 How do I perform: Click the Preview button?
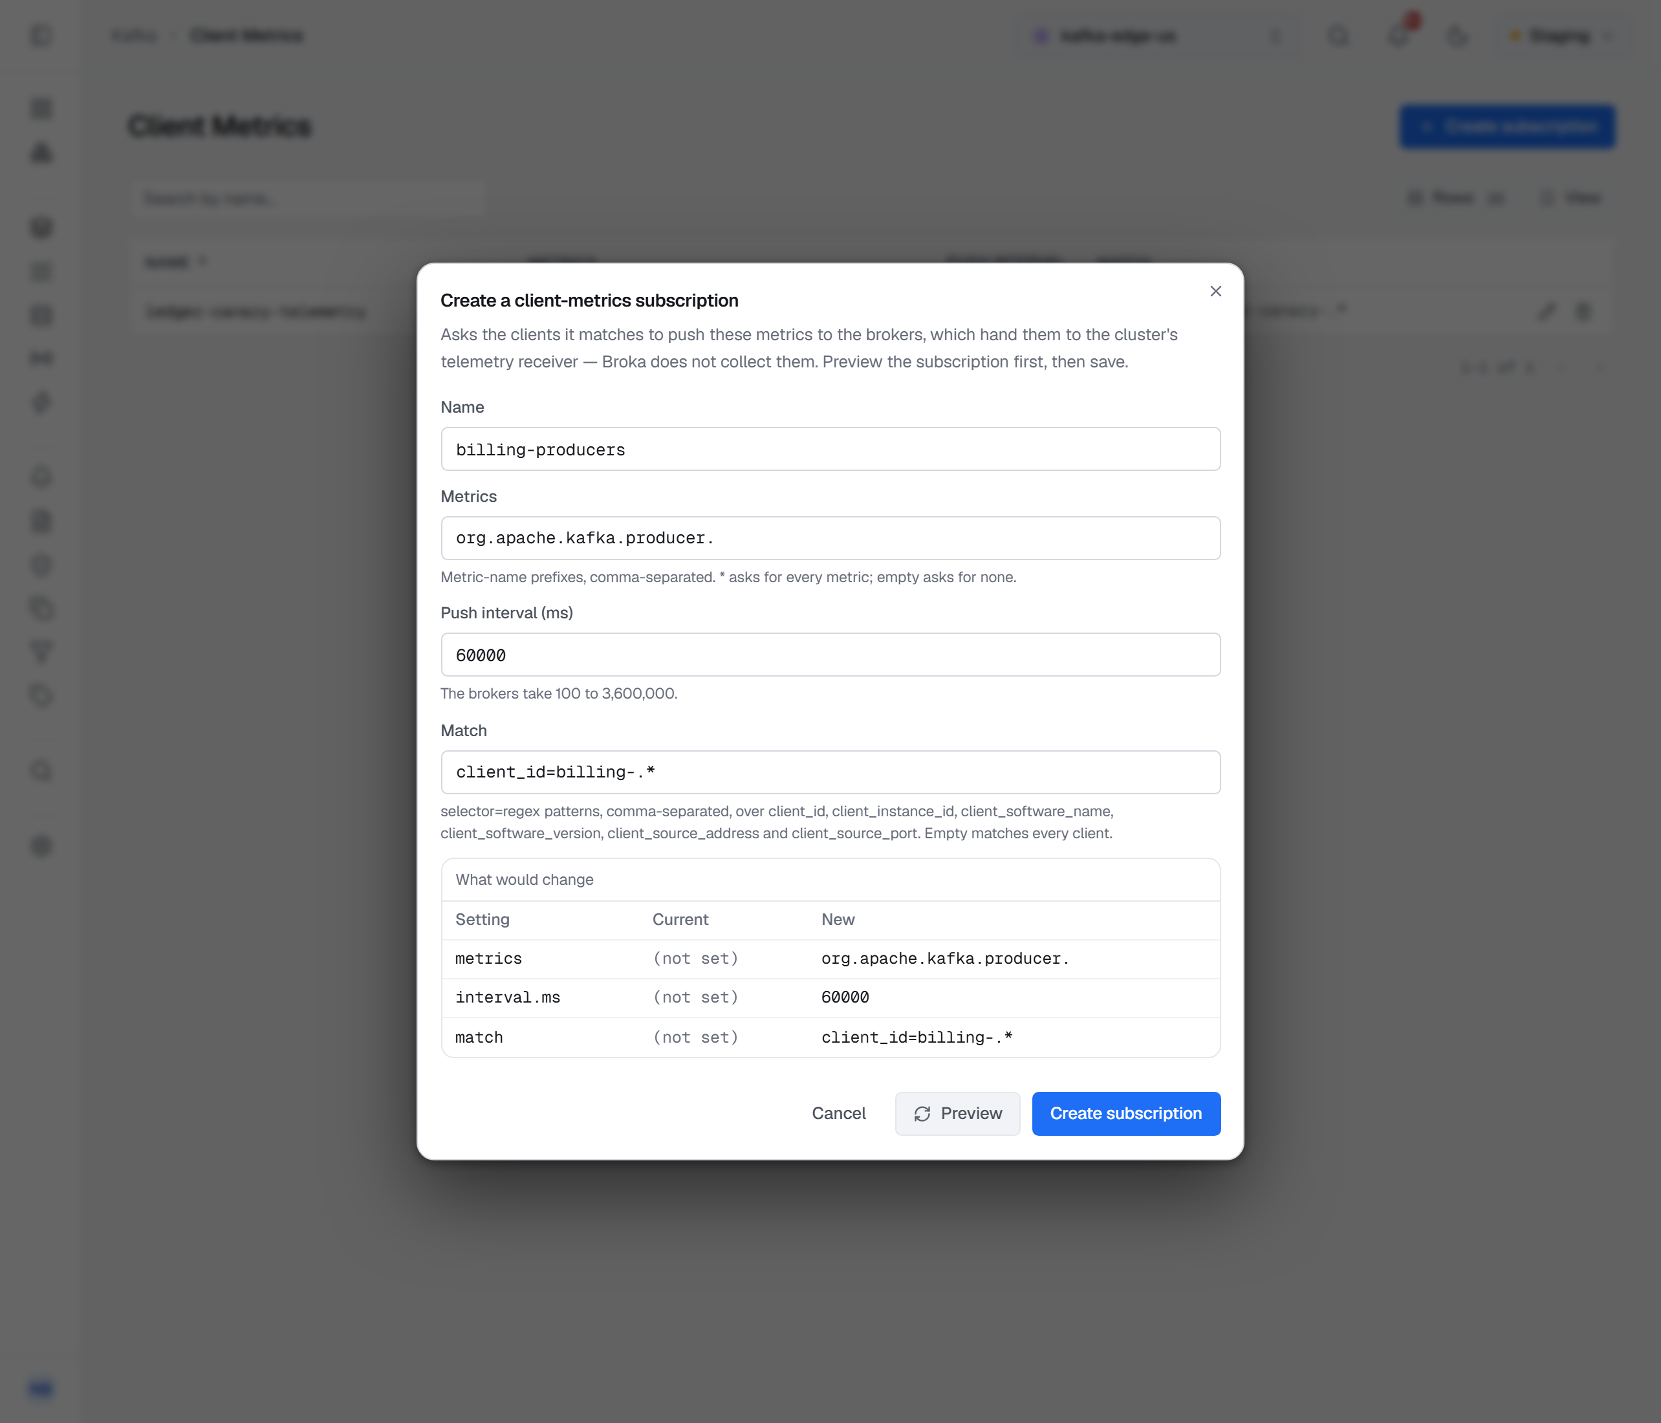(x=957, y=1114)
